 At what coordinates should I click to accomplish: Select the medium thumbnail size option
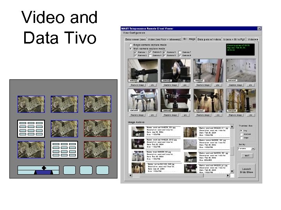pos(241,134)
